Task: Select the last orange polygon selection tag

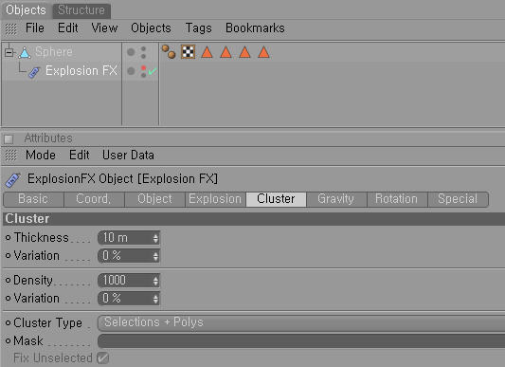Action: point(263,52)
